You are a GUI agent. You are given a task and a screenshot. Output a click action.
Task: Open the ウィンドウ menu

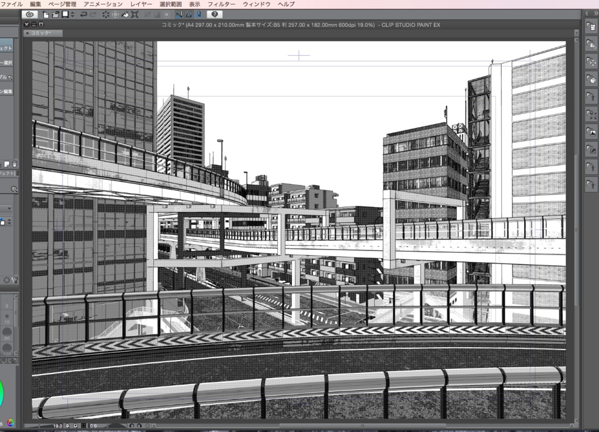click(x=256, y=4)
